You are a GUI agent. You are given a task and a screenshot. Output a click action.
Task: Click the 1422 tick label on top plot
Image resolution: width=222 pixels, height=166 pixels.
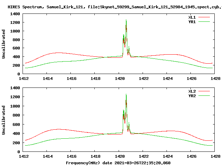coord(144,79)
